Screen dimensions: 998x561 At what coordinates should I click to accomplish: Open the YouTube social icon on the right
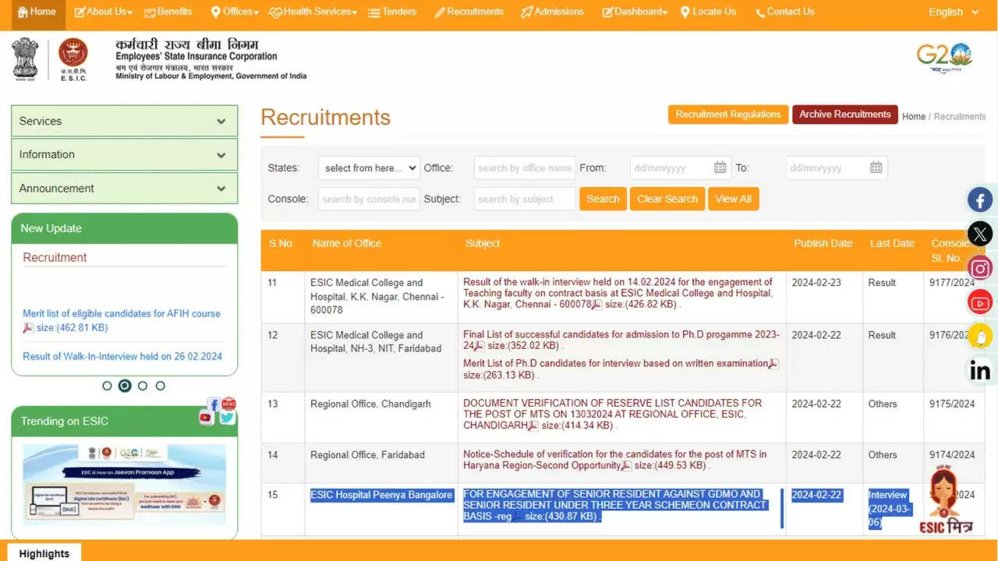click(x=980, y=302)
